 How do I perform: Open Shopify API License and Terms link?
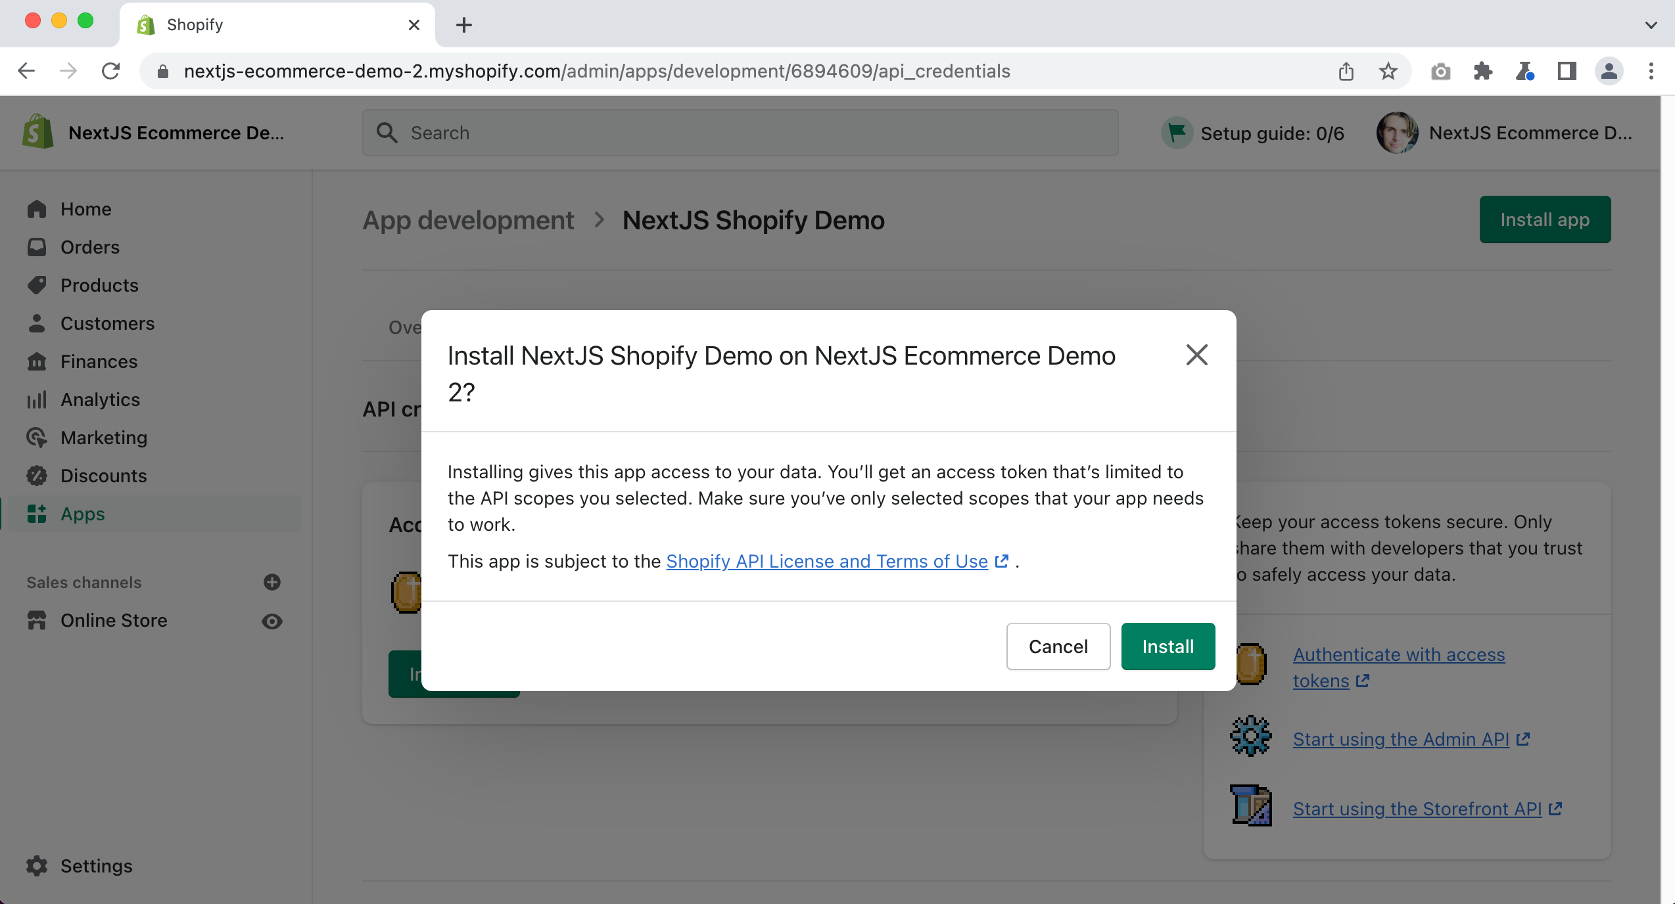[837, 561]
